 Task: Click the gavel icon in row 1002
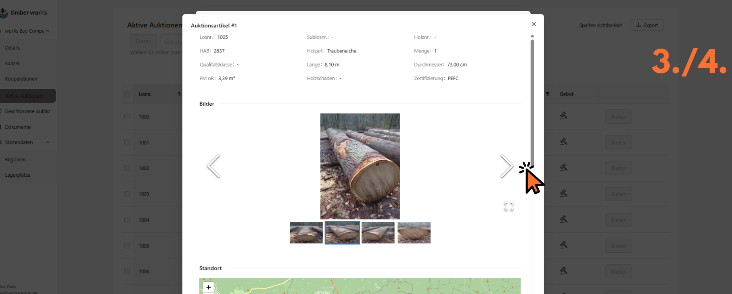coord(564,168)
